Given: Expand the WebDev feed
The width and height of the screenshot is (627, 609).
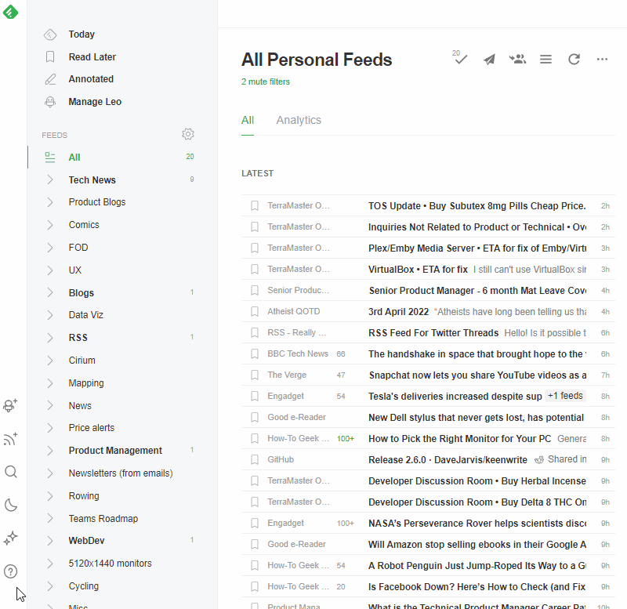Looking at the screenshot, I should [x=50, y=540].
